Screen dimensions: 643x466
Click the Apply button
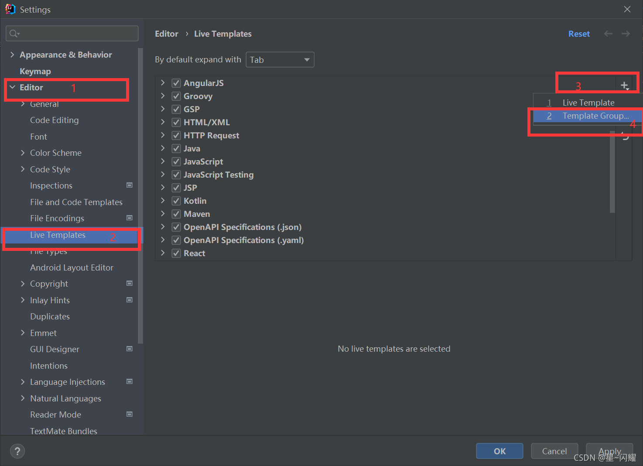pyautogui.click(x=609, y=451)
